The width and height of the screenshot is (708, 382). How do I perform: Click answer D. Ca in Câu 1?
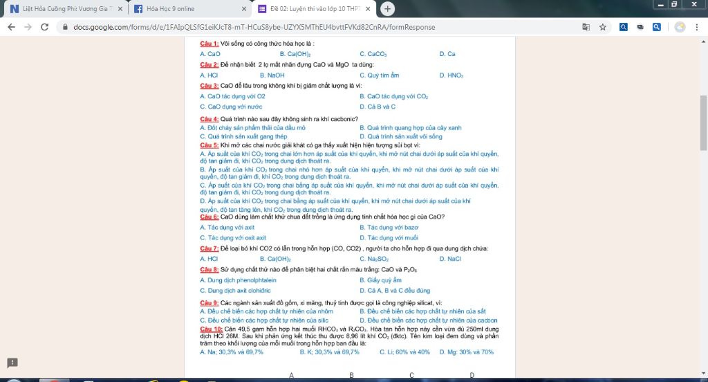447,54
